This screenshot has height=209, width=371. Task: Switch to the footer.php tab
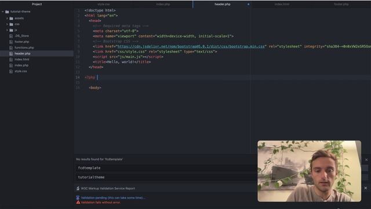point(341,4)
